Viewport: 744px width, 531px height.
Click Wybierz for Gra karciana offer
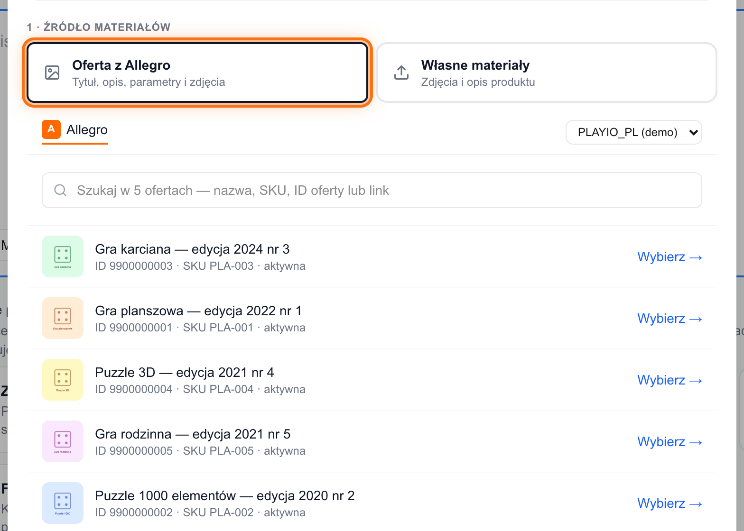coord(670,256)
